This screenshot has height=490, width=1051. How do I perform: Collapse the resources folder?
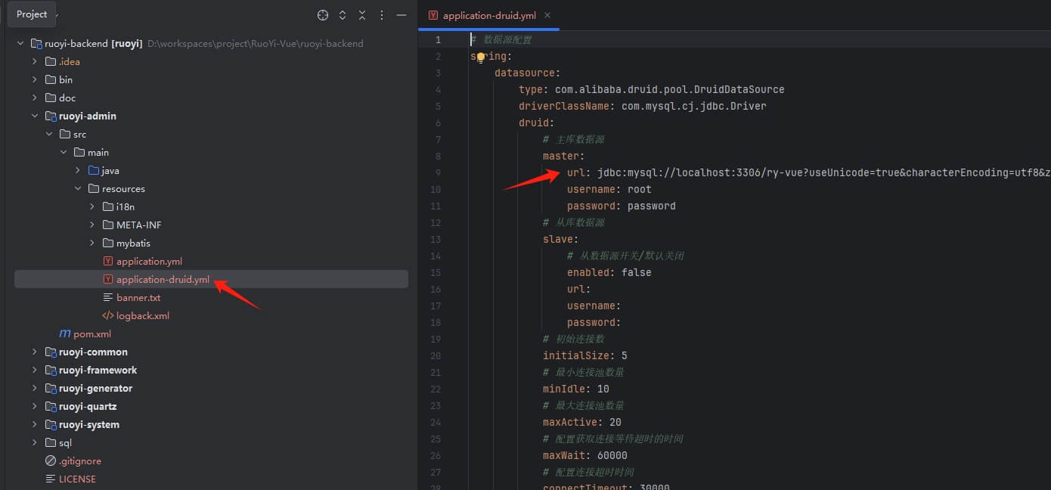pyautogui.click(x=78, y=189)
